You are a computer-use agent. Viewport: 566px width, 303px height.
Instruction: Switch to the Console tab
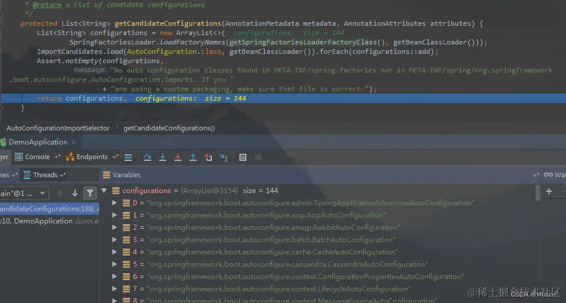[37, 157]
